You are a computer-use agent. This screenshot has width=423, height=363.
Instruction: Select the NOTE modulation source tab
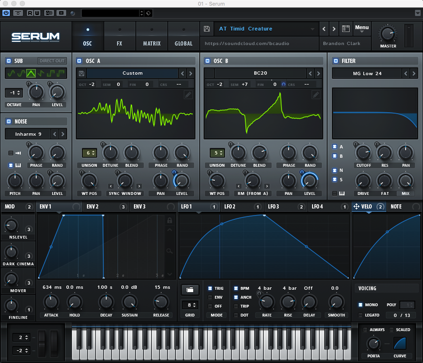click(404, 207)
